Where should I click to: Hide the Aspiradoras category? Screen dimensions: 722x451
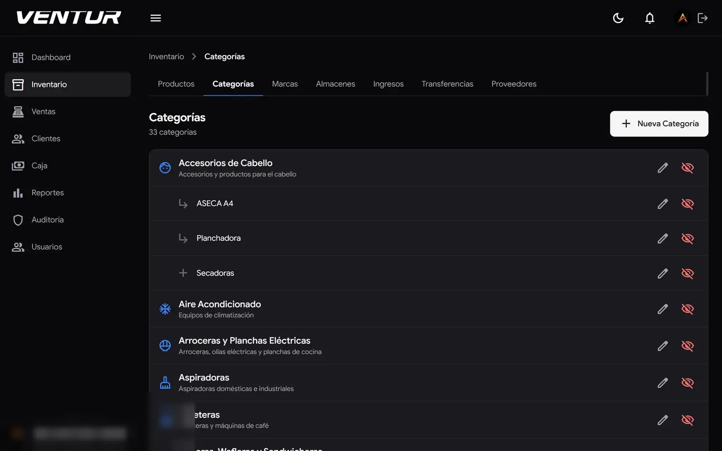[x=687, y=383]
